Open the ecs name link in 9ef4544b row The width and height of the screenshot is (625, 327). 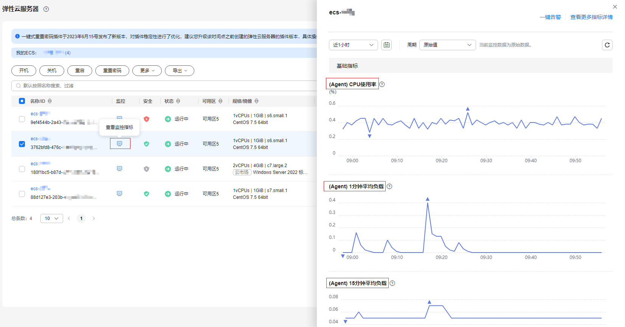(40, 114)
